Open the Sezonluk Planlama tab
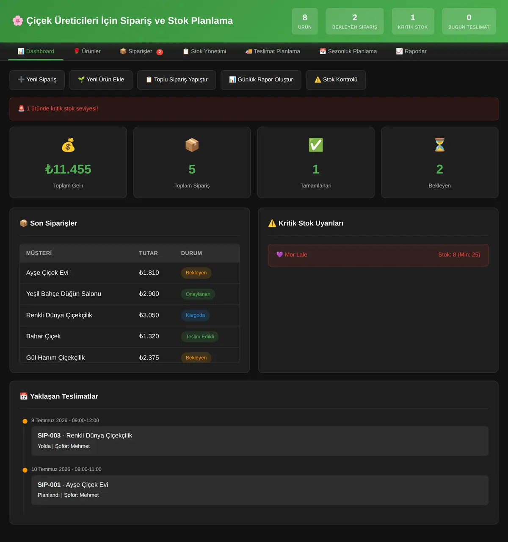The height and width of the screenshot is (542, 508). [x=348, y=51]
